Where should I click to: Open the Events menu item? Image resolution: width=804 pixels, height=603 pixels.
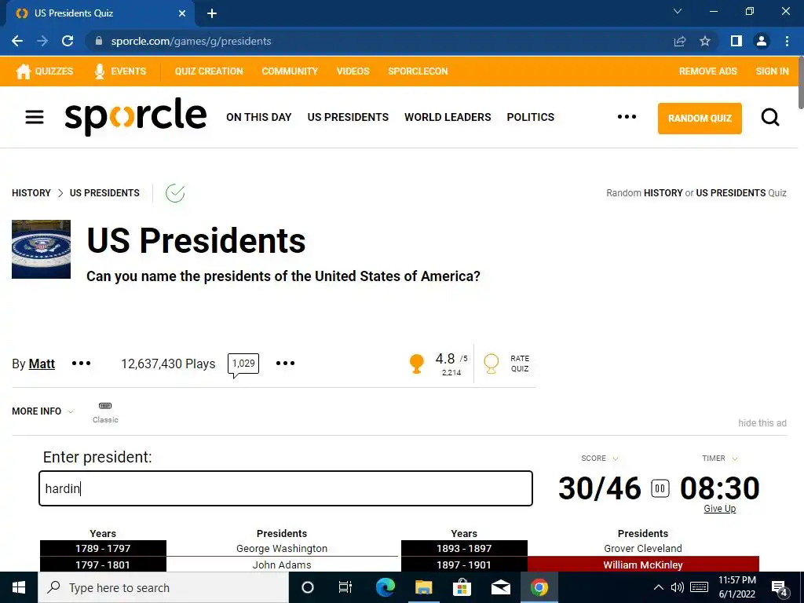tap(120, 71)
